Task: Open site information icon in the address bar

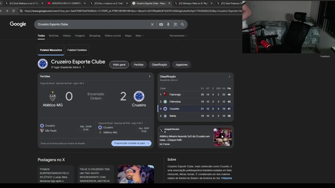Action: point(21,11)
